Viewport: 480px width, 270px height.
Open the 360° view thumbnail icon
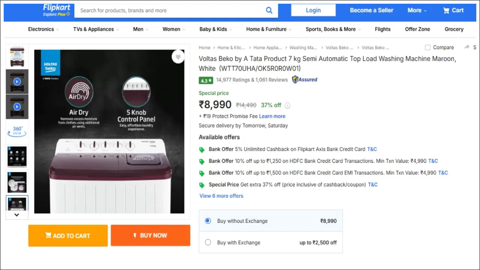coord(17,130)
